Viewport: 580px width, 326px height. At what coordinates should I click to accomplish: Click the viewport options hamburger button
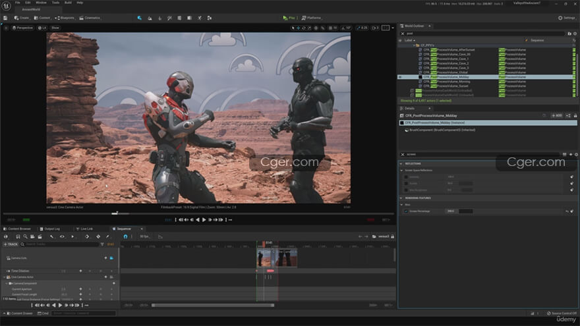click(x=6, y=28)
